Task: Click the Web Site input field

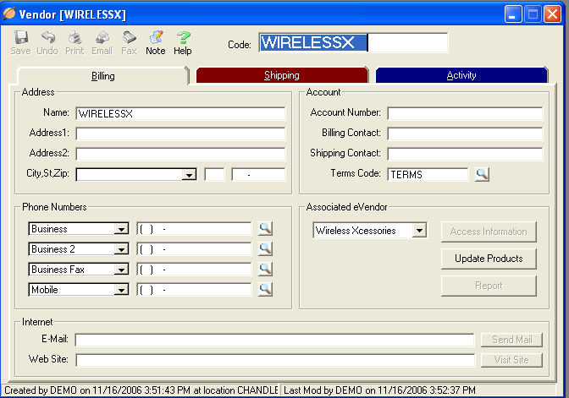Action: click(x=274, y=360)
